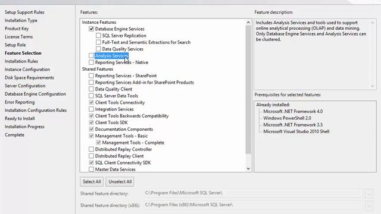Go to Instance Configuration step

pos(27,70)
